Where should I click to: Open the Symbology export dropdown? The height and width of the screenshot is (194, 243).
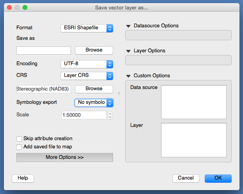(94, 103)
